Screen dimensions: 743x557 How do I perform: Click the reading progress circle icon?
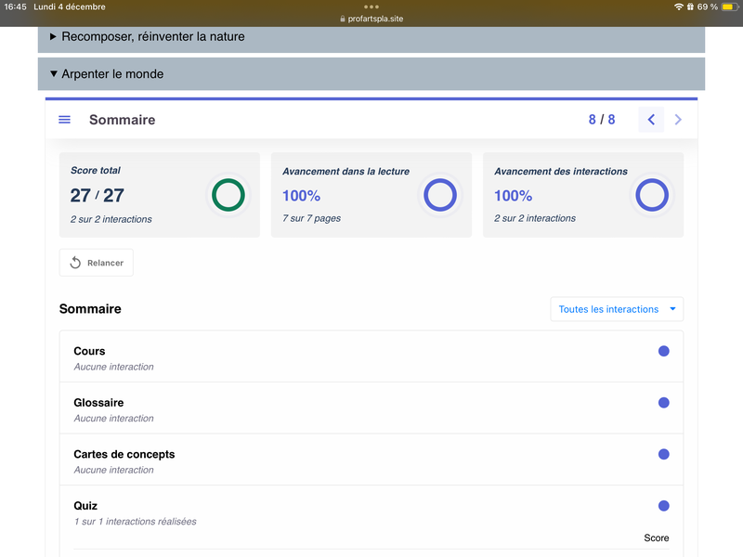pyautogui.click(x=440, y=195)
